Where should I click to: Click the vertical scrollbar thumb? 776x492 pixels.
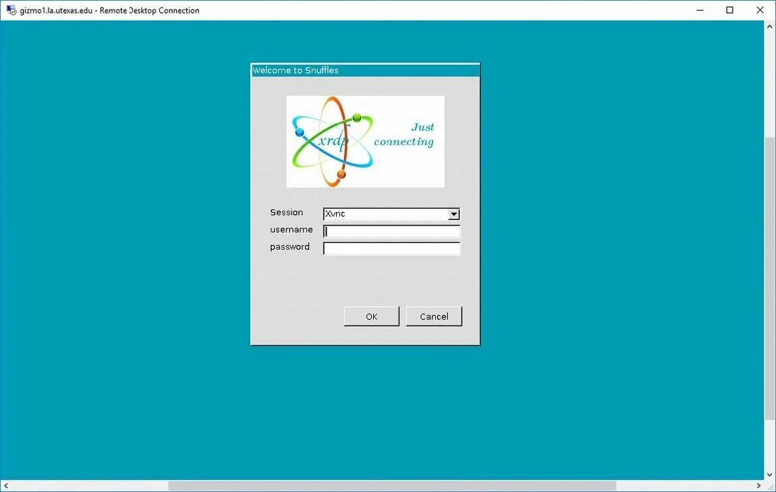pos(769,279)
